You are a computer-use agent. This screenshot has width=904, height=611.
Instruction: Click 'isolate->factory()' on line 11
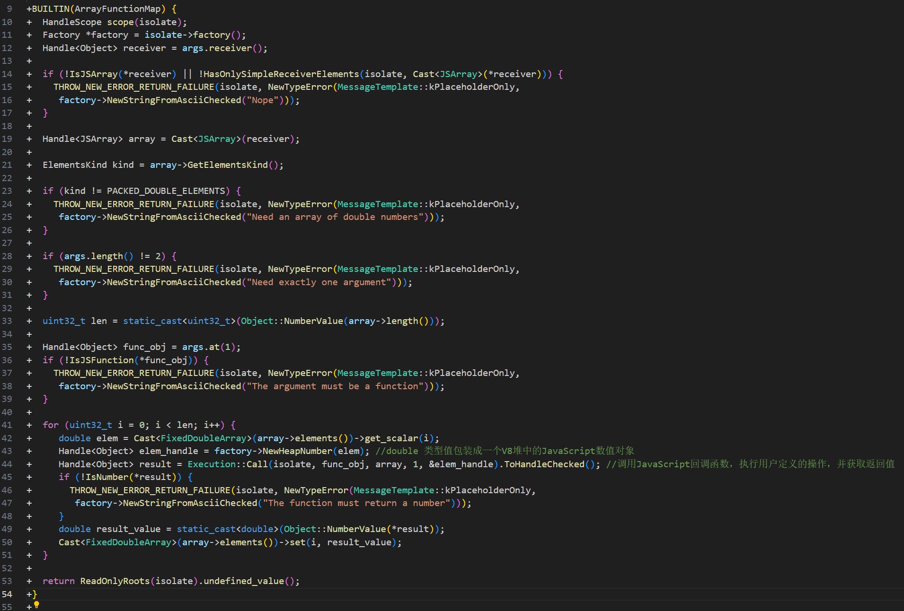(193, 35)
